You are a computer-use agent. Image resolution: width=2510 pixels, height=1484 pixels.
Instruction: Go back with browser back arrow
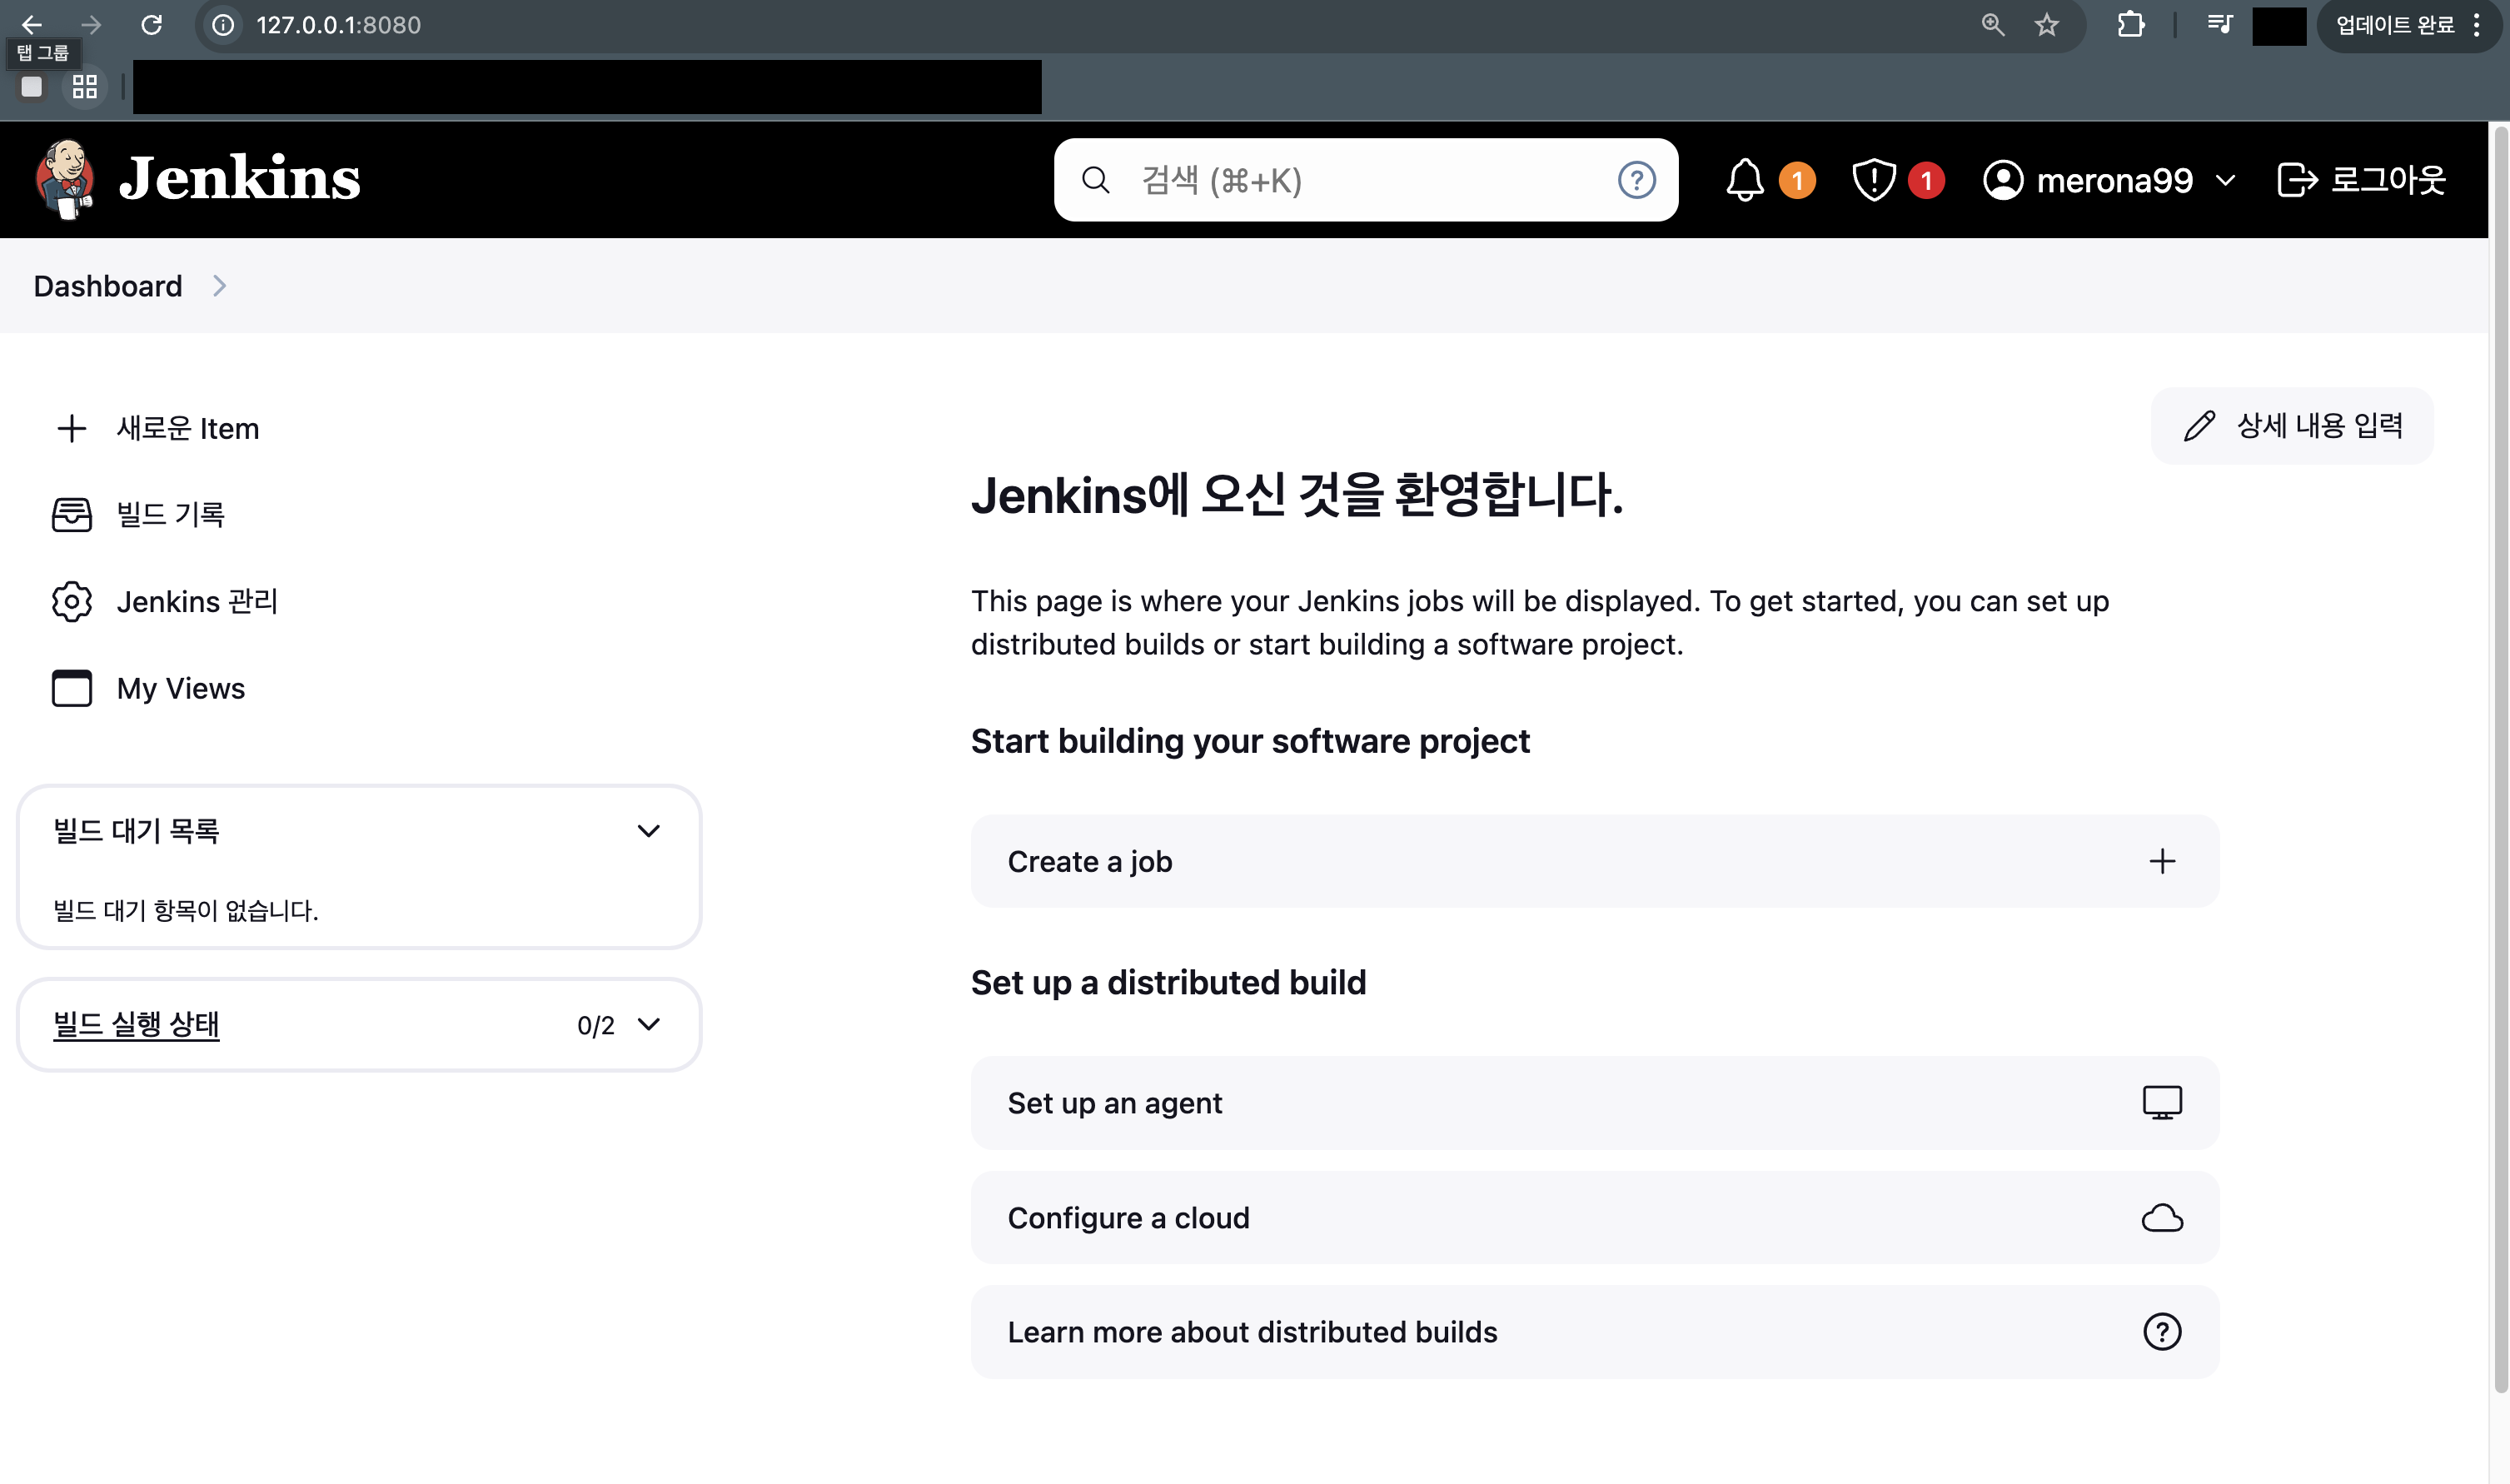click(31, 24)
